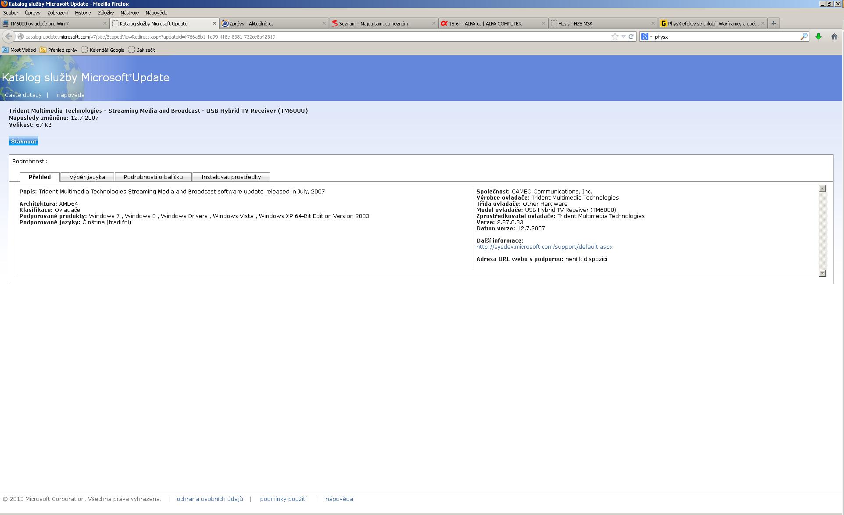Bookmark this page with the star icon
844x515 pixels.
pyautogui.click(x=615, y=36)
